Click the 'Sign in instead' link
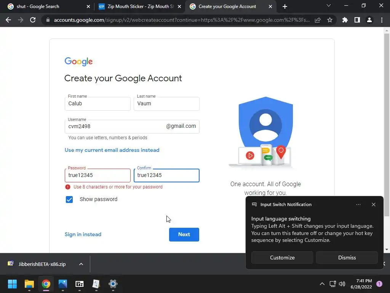 pyautogui.click(x=83, y=235)
